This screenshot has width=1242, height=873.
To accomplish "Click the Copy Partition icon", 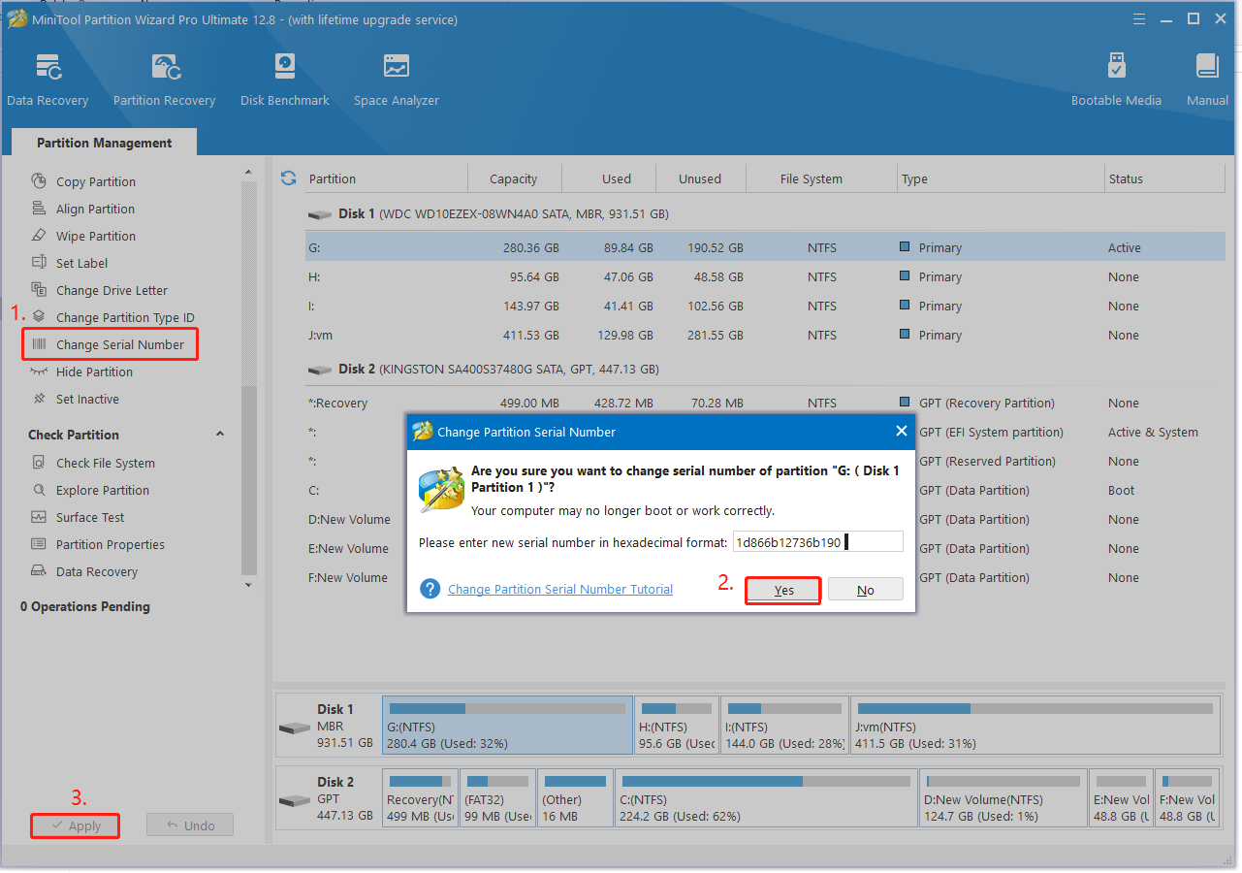I will click(x=39, y=181).
